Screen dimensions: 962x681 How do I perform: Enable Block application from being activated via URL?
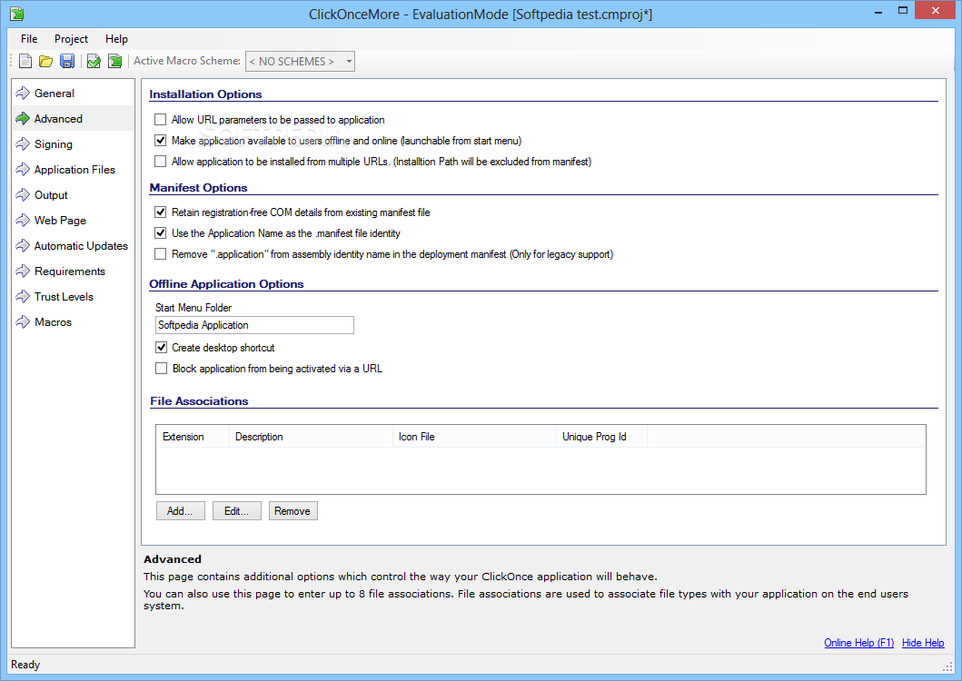click(x=162, y=369)
